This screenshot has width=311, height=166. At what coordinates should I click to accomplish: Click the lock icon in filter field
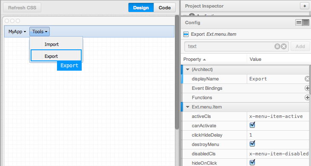(277, 46)
